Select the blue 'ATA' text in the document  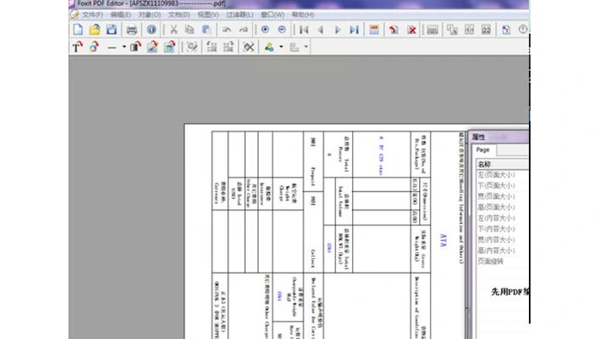(x=443, y=240)
